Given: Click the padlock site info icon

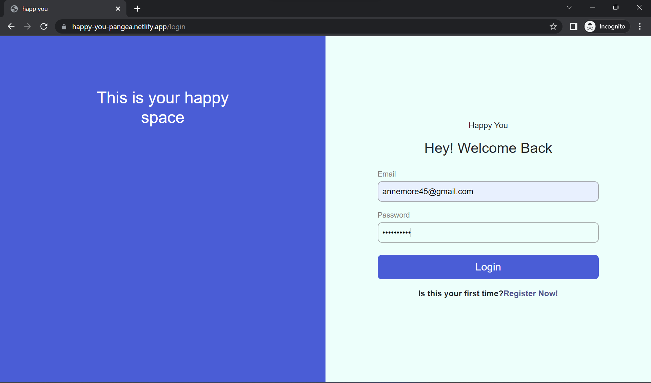Looking at the screenshot, I should (64, 26).
